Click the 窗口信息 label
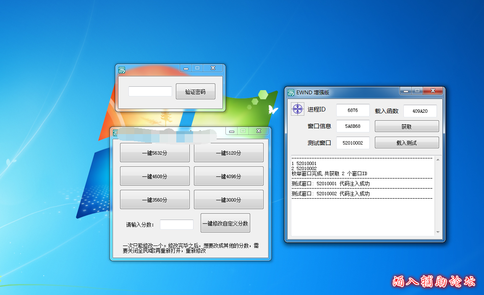The width and height of the screenshot is (484, 295). click(319, 126)
